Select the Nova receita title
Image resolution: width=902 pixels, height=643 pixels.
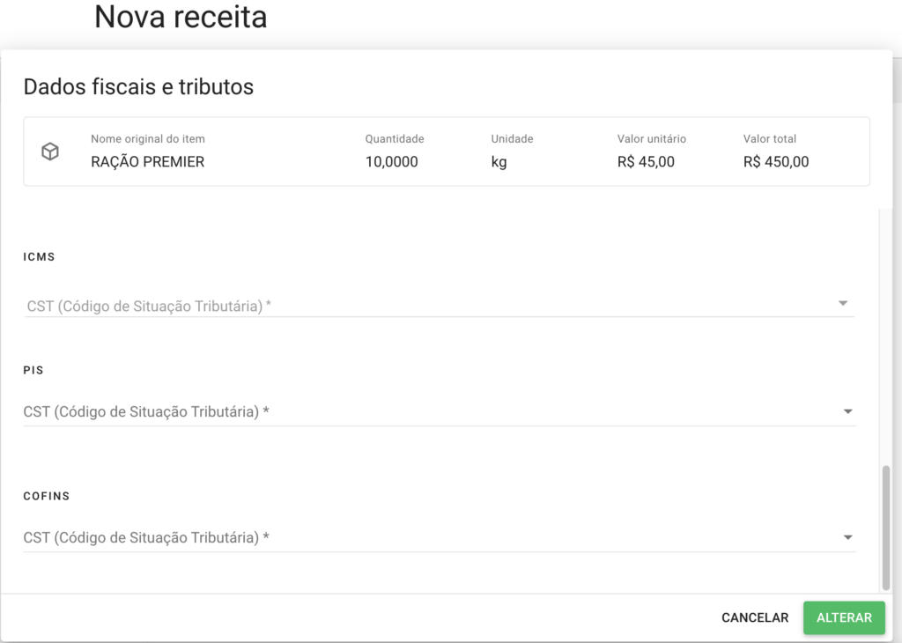[180, 17]
